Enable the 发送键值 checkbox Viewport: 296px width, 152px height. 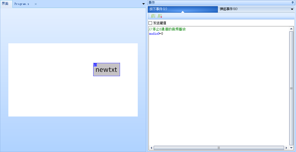pyautogui.click(x=150, y=23)
